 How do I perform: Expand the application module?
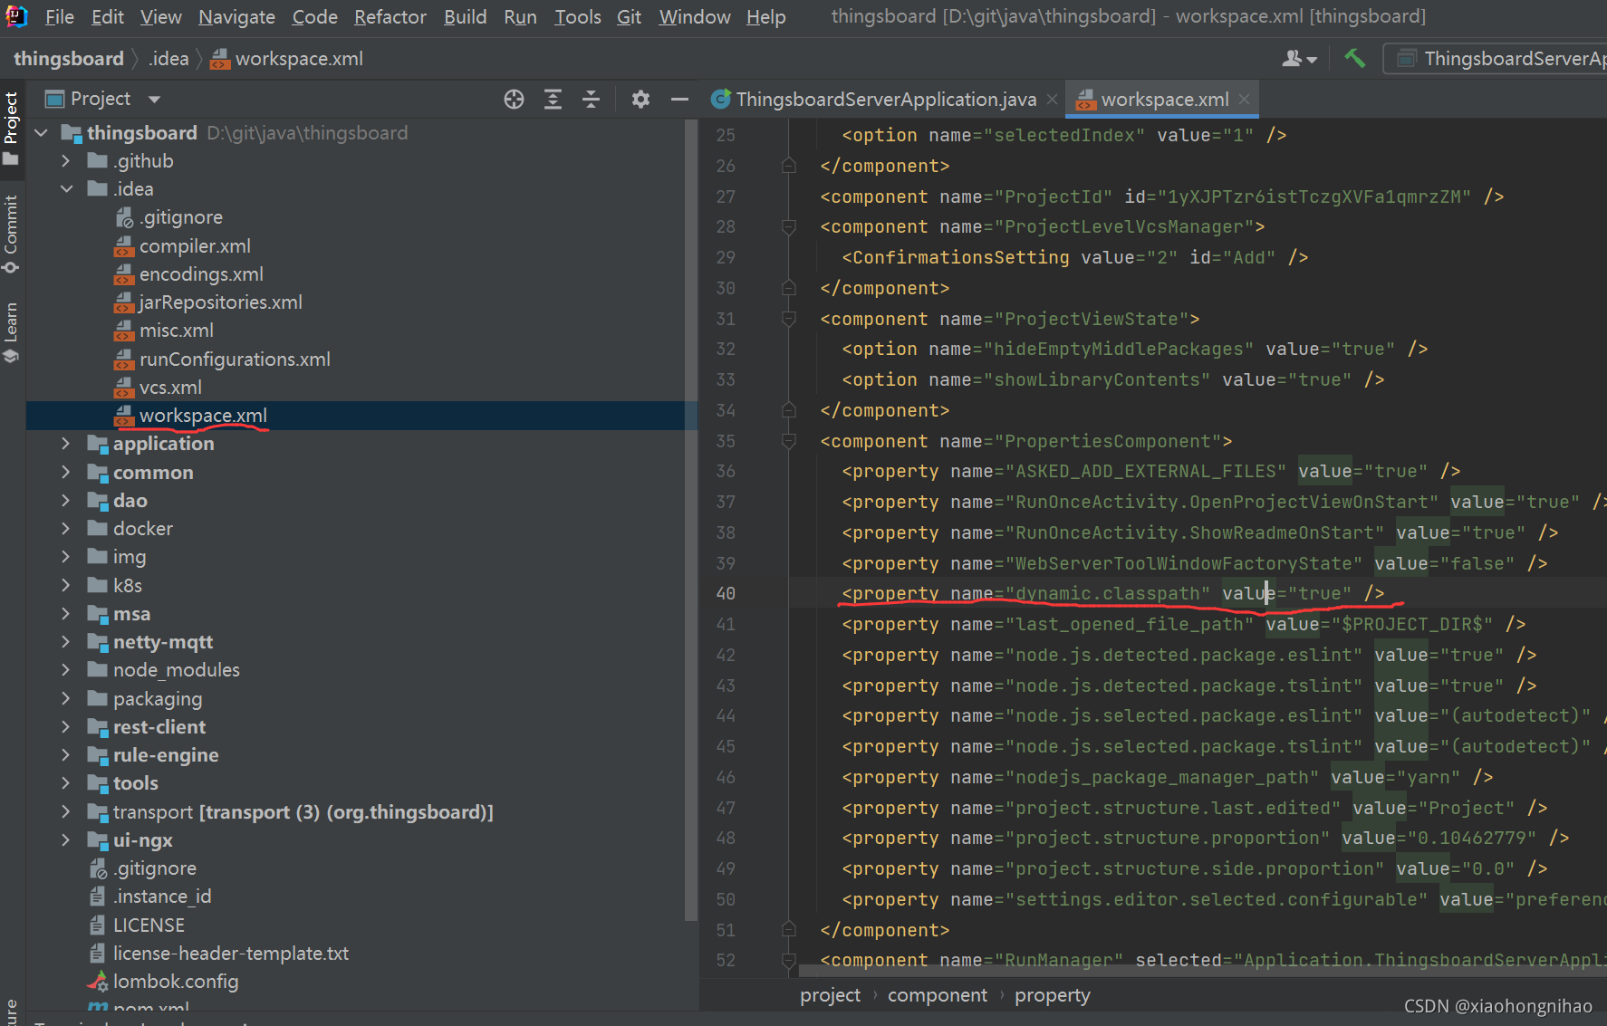click(x=65, y=444)
